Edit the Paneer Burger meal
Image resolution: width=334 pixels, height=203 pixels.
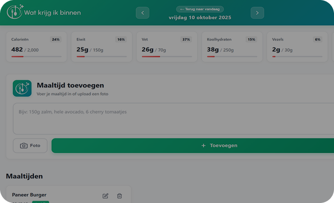105,196
